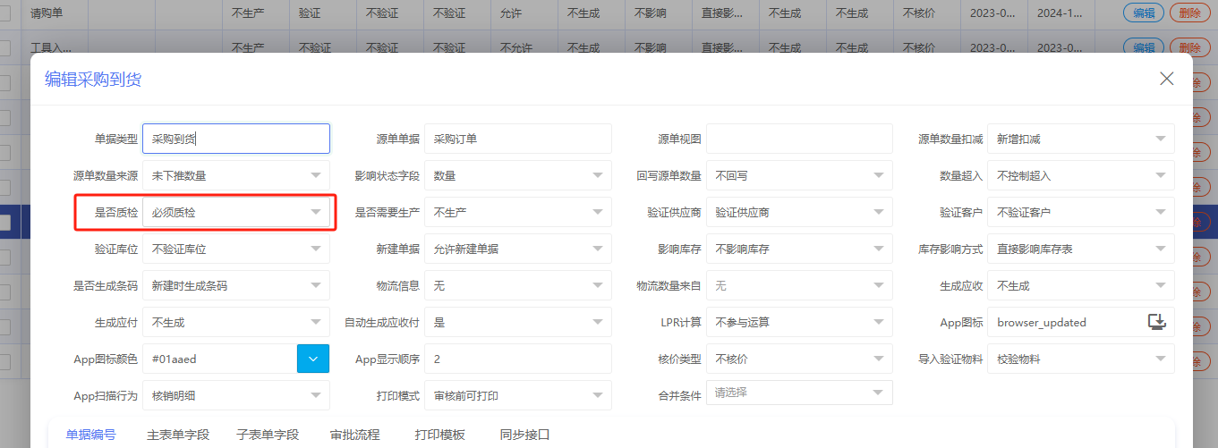Viewport: 1218px width, 448px height.
Task: Open the 核价类型 dropdown
Action: click(878, 359)
